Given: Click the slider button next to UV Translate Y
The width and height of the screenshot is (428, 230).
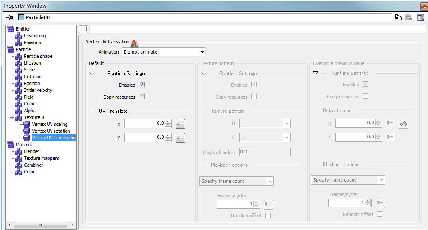Looking at the screenshot, I should click(x=180, y=138).
